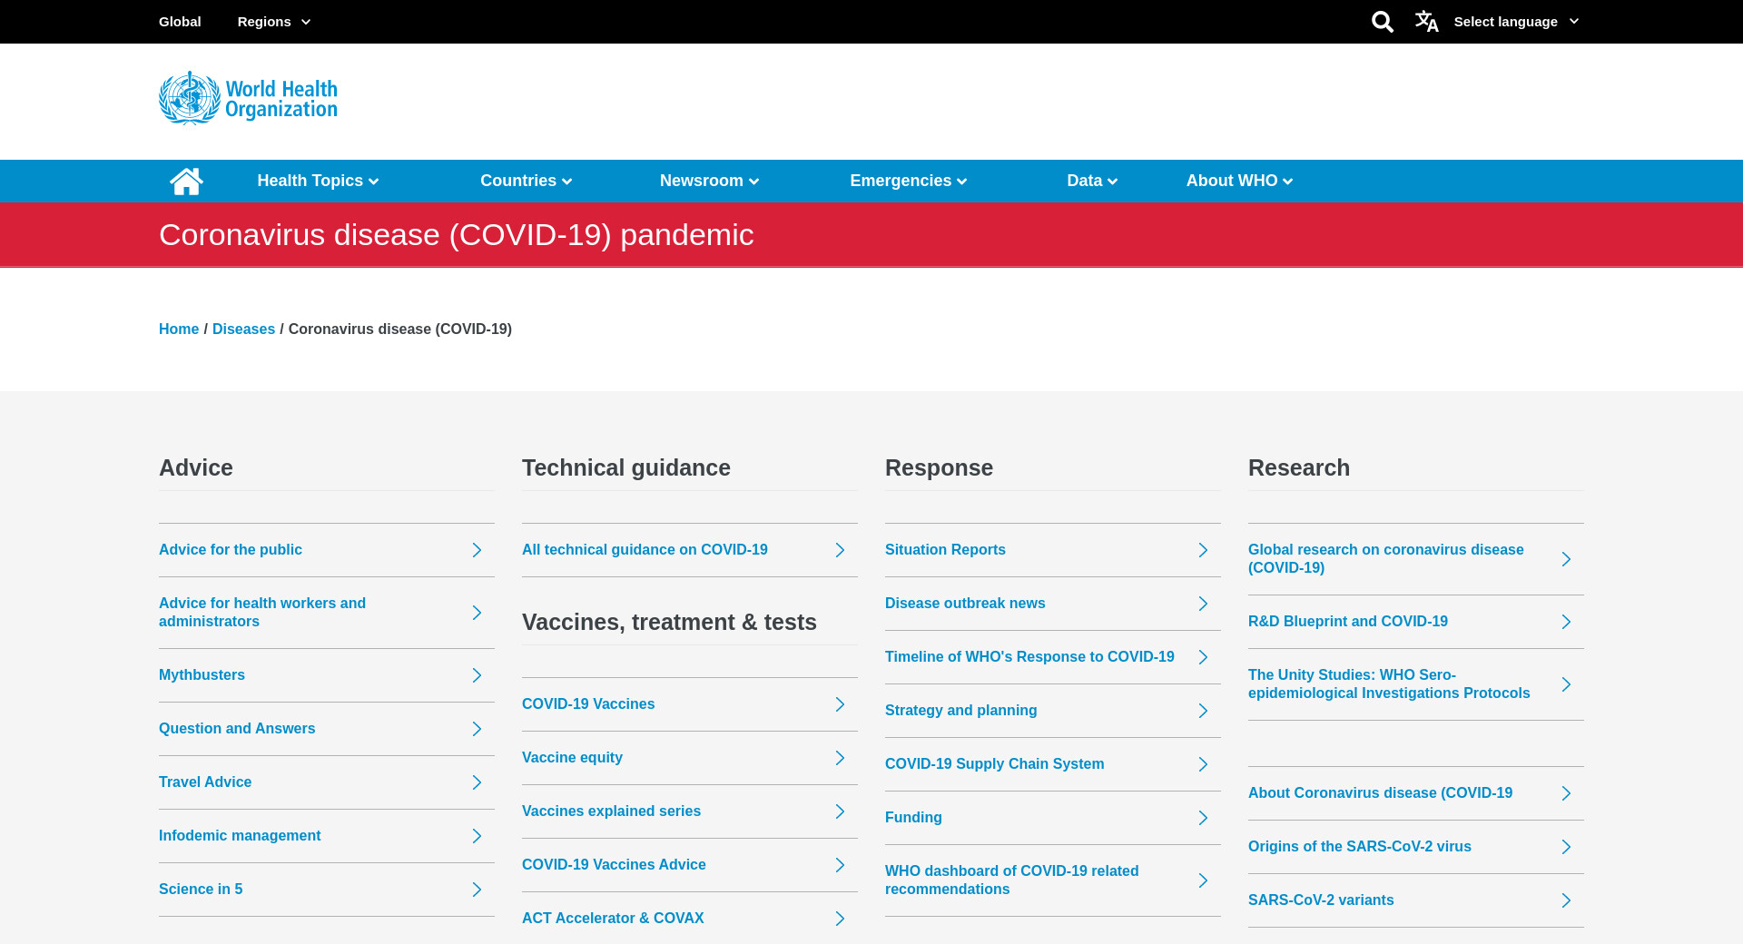The height and width of the screenshot is (944, 1743).
Task: Open the About WHO menu
Action: pos(1239,182)
